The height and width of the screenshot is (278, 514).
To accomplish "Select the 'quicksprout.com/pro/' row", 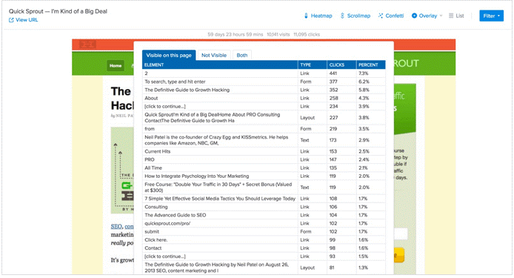I will [x=264, y=223].
